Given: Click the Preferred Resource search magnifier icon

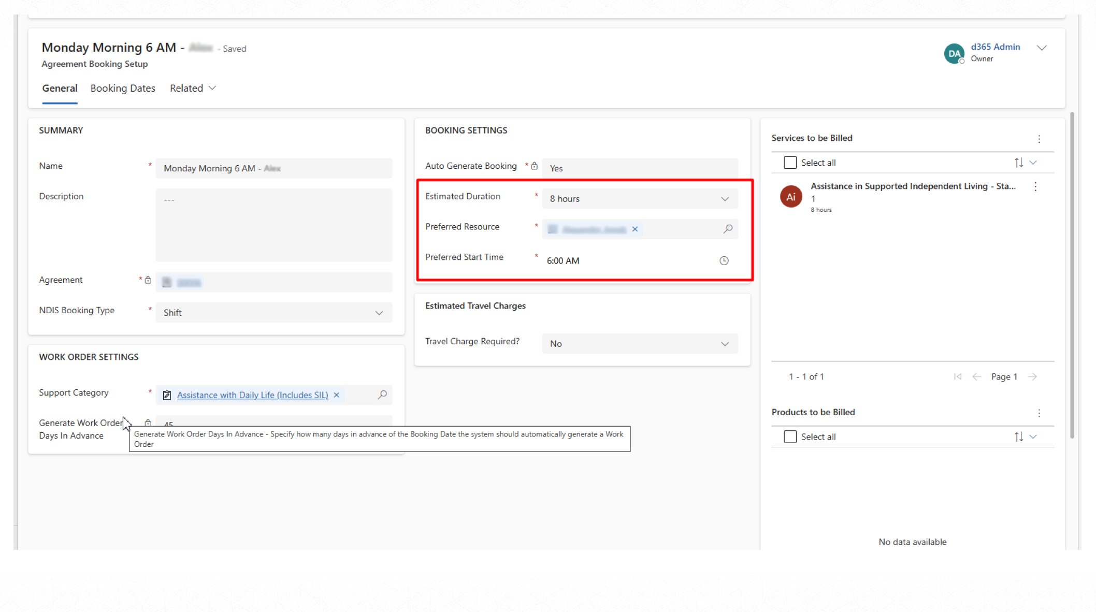Looking at the screenshot, I should pos(728,228).
